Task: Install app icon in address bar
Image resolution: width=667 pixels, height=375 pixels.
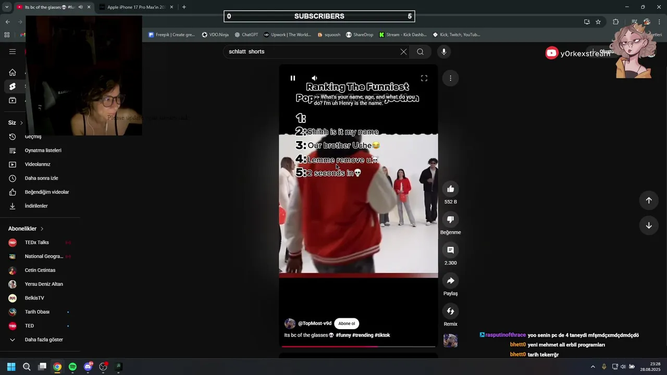Action: coord(587,22)
